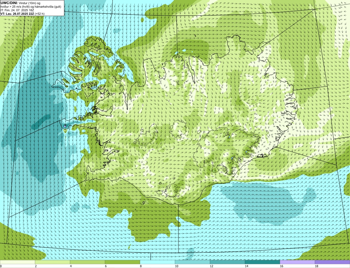Viewport: 350px width, 268px height.
Task: Pick the teal 12–14 legend swatch
Action: 227,262
